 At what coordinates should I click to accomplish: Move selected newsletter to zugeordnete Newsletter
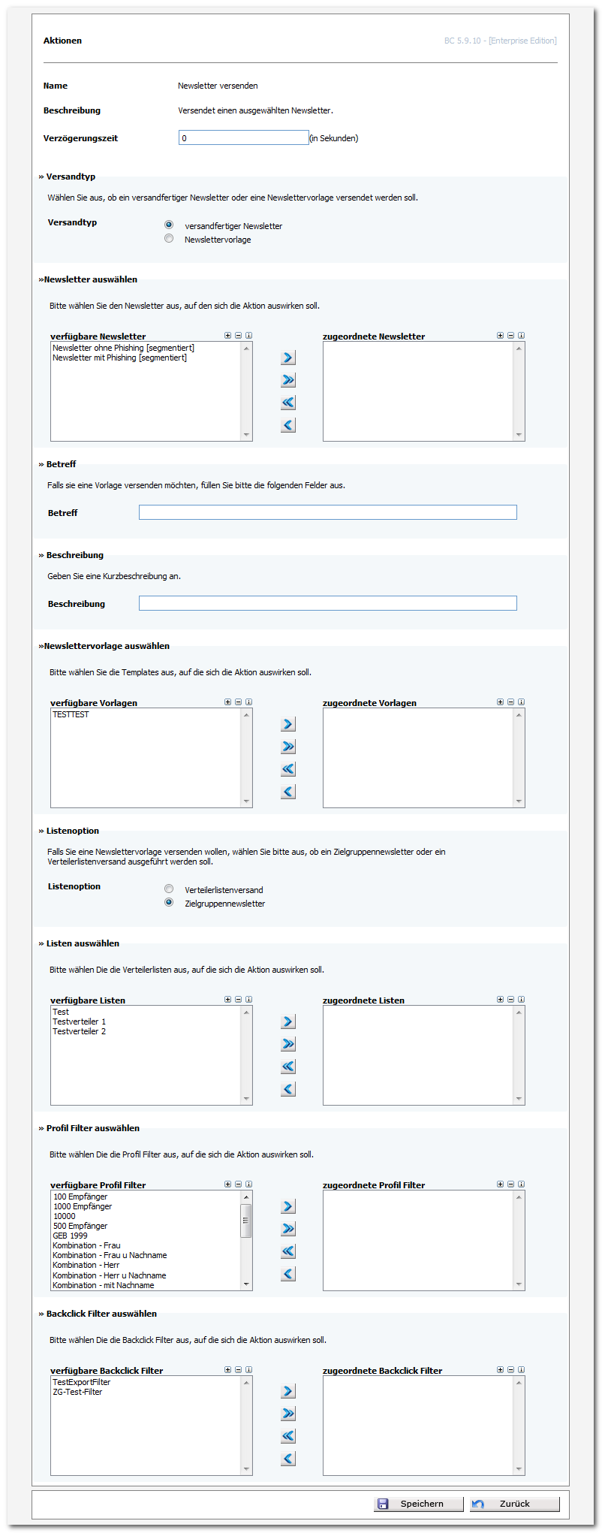click(288, 358)
